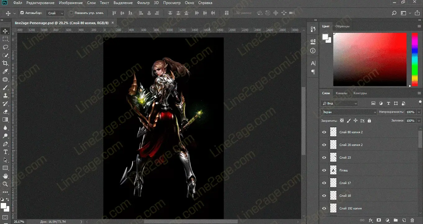Filter layers by pixel layer type
The width and height of the screenshot is (423, 224).
pos(373,103)
